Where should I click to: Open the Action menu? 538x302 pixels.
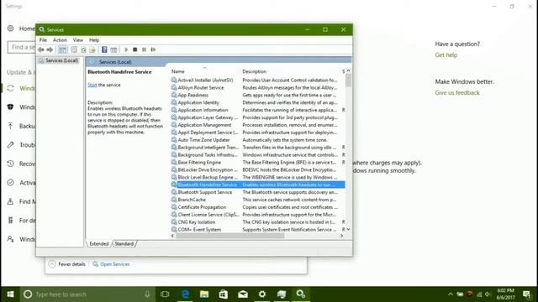60,40
